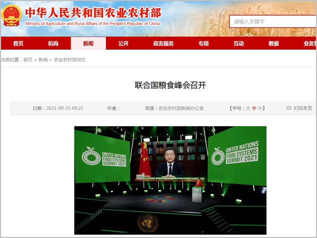Image resolution: width=317 pixels, height=238 pixels.
Task: Click the national emblem logo in header
Action: [11, 16]
